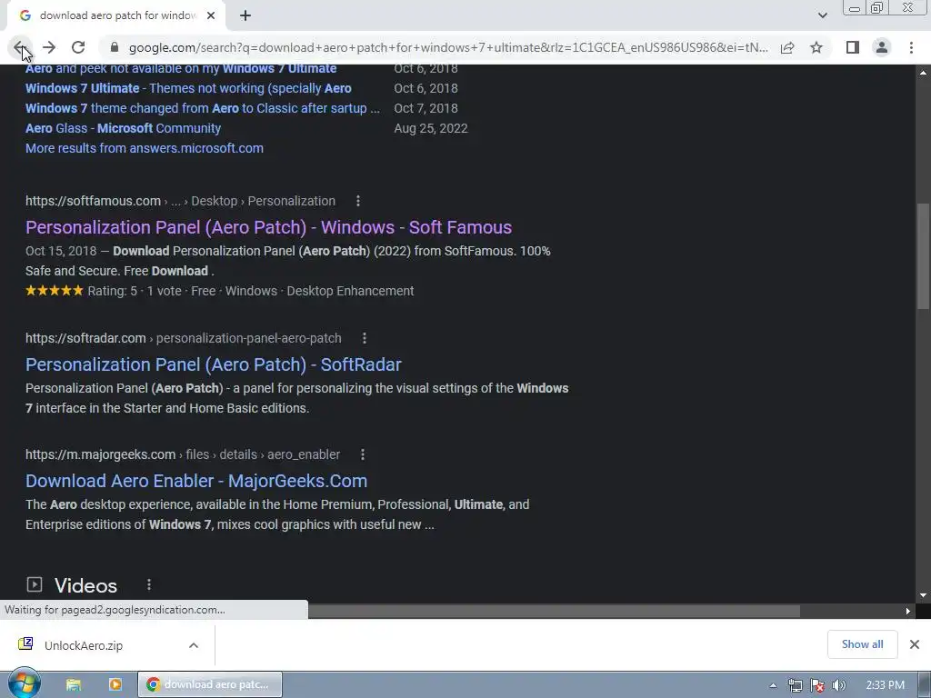The image size is (931, 698).
Task: Open a new browser tab
Action: [245, 15]
